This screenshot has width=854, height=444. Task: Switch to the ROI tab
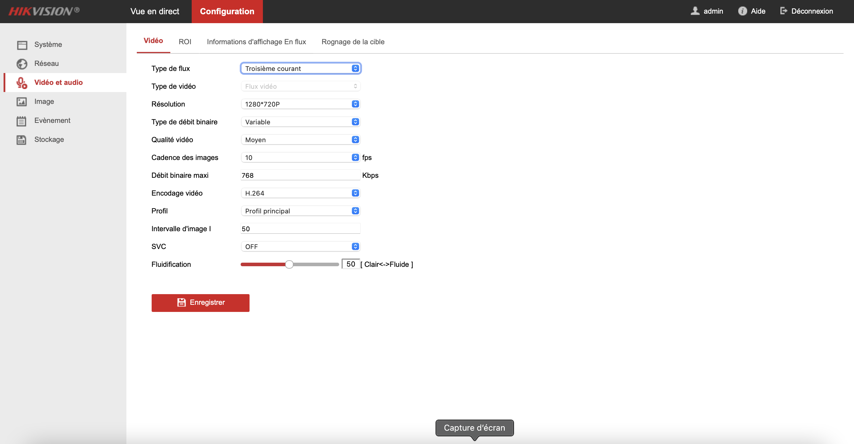click(185, 41)
